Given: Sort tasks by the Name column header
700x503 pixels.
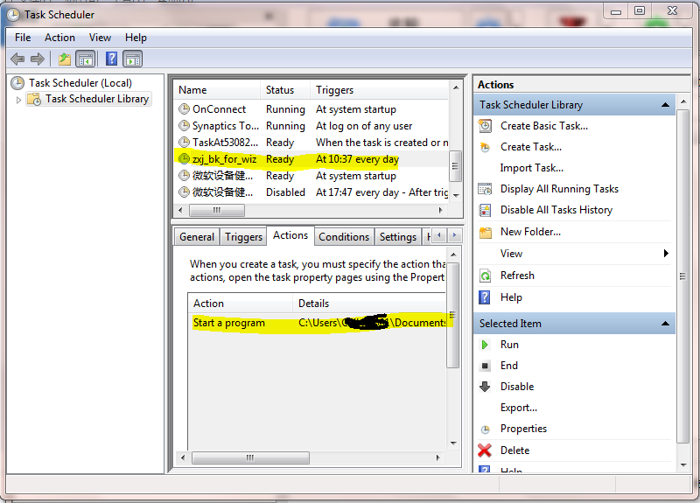Looking at the screenshot, I should coord(217,90).
